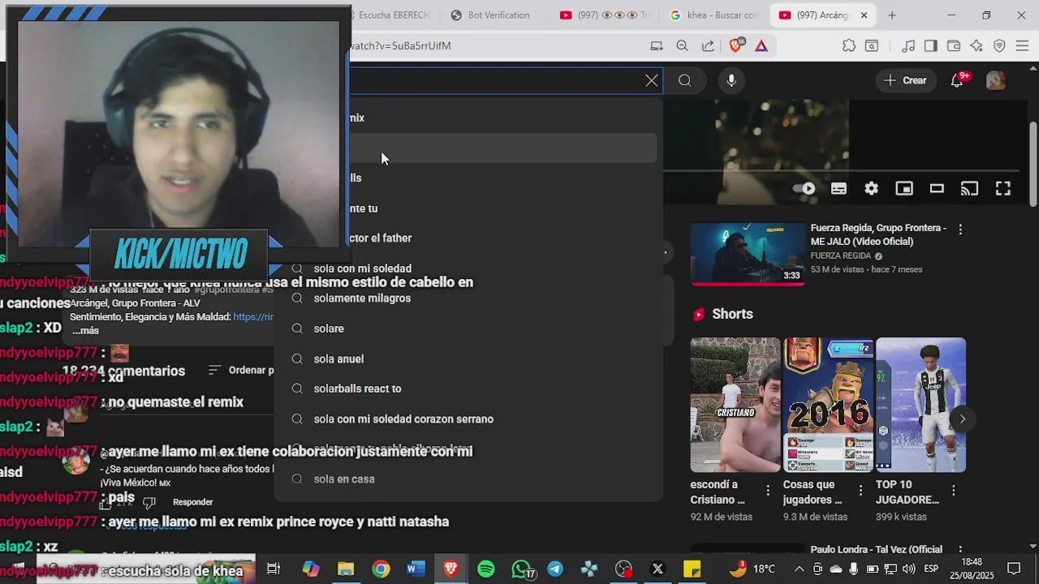Open options menu for ME JALO video
The height and width of the screenshot is (584, 1039).
pos(960,230)
